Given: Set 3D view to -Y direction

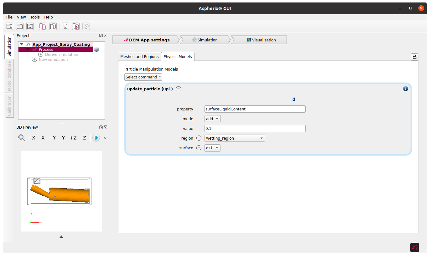Looking at the screenshot, I should (x=63, y=138).
